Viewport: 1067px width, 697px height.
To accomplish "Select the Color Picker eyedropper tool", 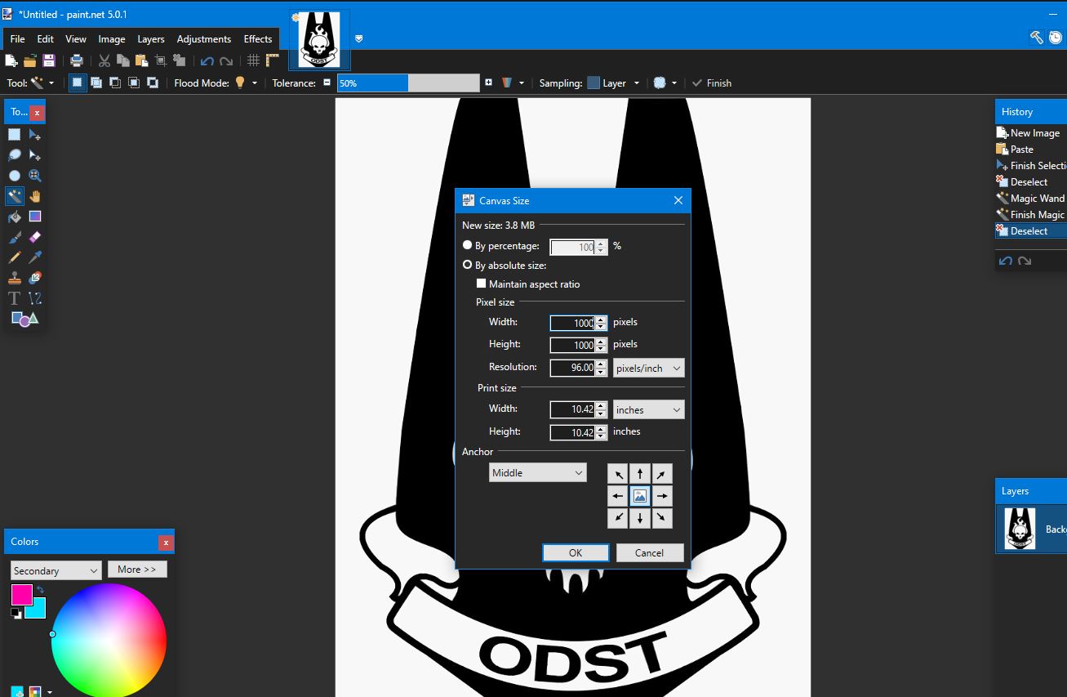I will [35, 257].
